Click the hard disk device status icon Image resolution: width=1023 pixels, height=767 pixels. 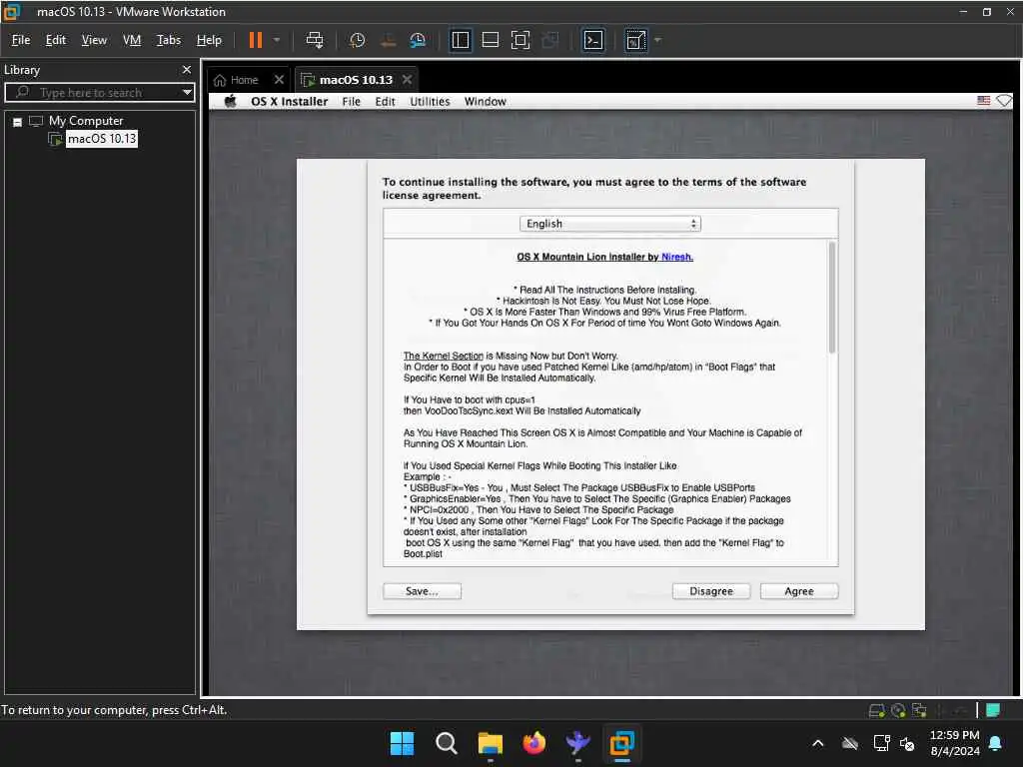(x=877, y=710)
